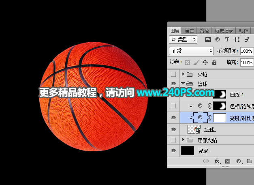This screenshot has width=254, height=185.
Task: Switch to the 历史记录 tab
Action: (224, 31)
